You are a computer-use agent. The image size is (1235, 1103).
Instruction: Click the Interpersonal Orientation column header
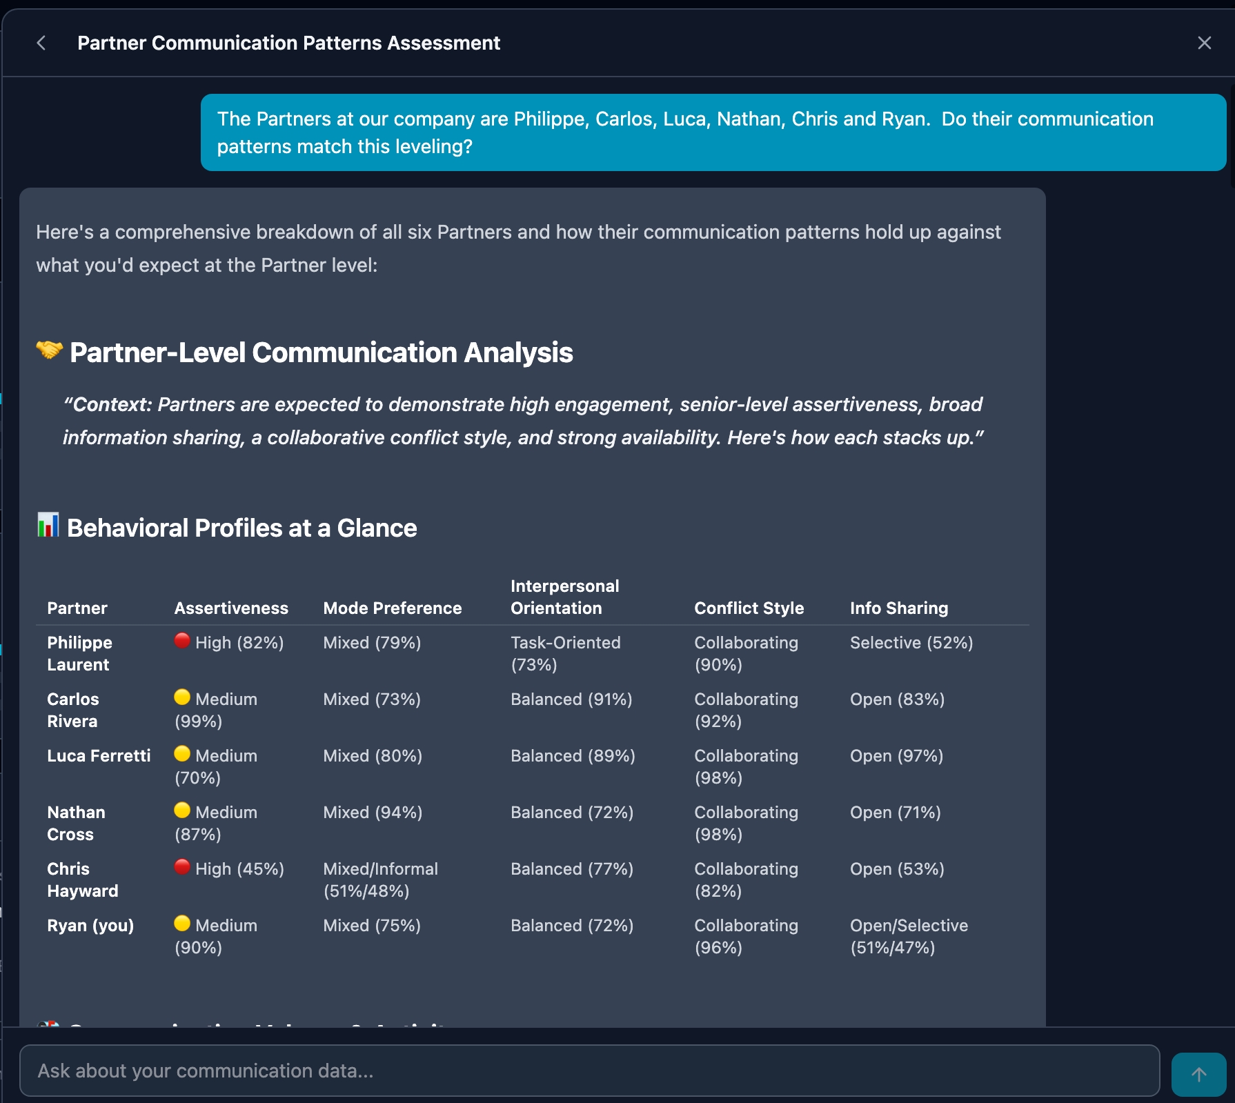(564, 597)
